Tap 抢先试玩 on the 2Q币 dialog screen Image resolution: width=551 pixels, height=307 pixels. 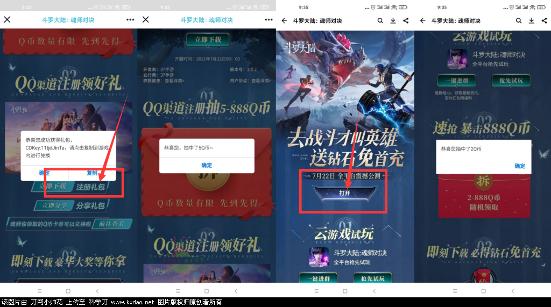tap(511, 81)
